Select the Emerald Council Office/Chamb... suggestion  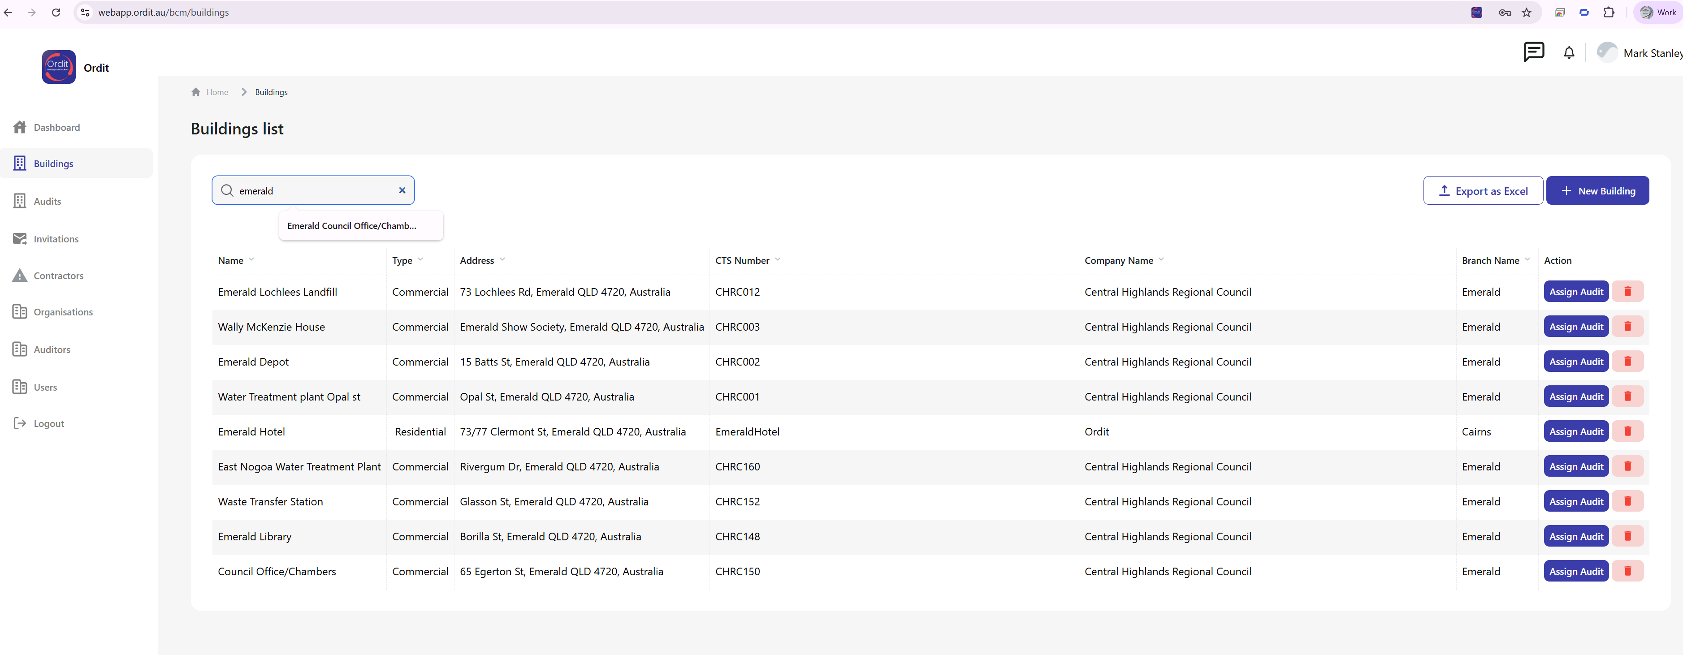[x=351, y=226]
